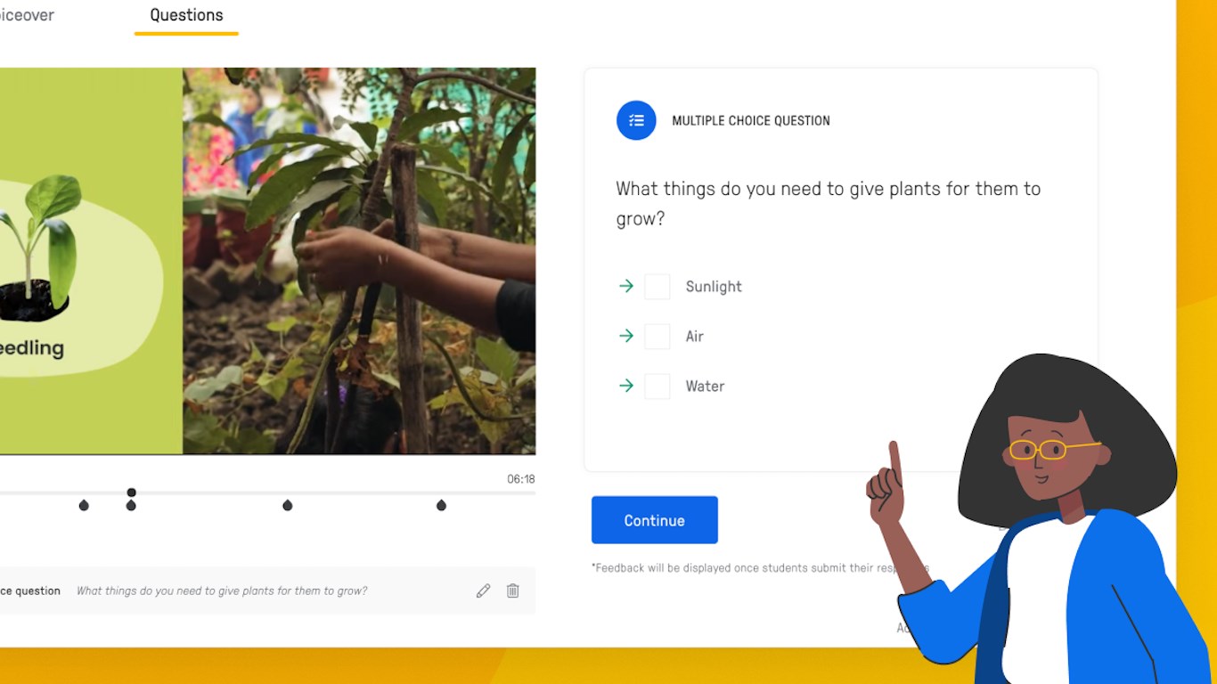This screenshot has width=1217, height=684.
Task: Click the marker between the stacked and last markers
Action: 288,505
